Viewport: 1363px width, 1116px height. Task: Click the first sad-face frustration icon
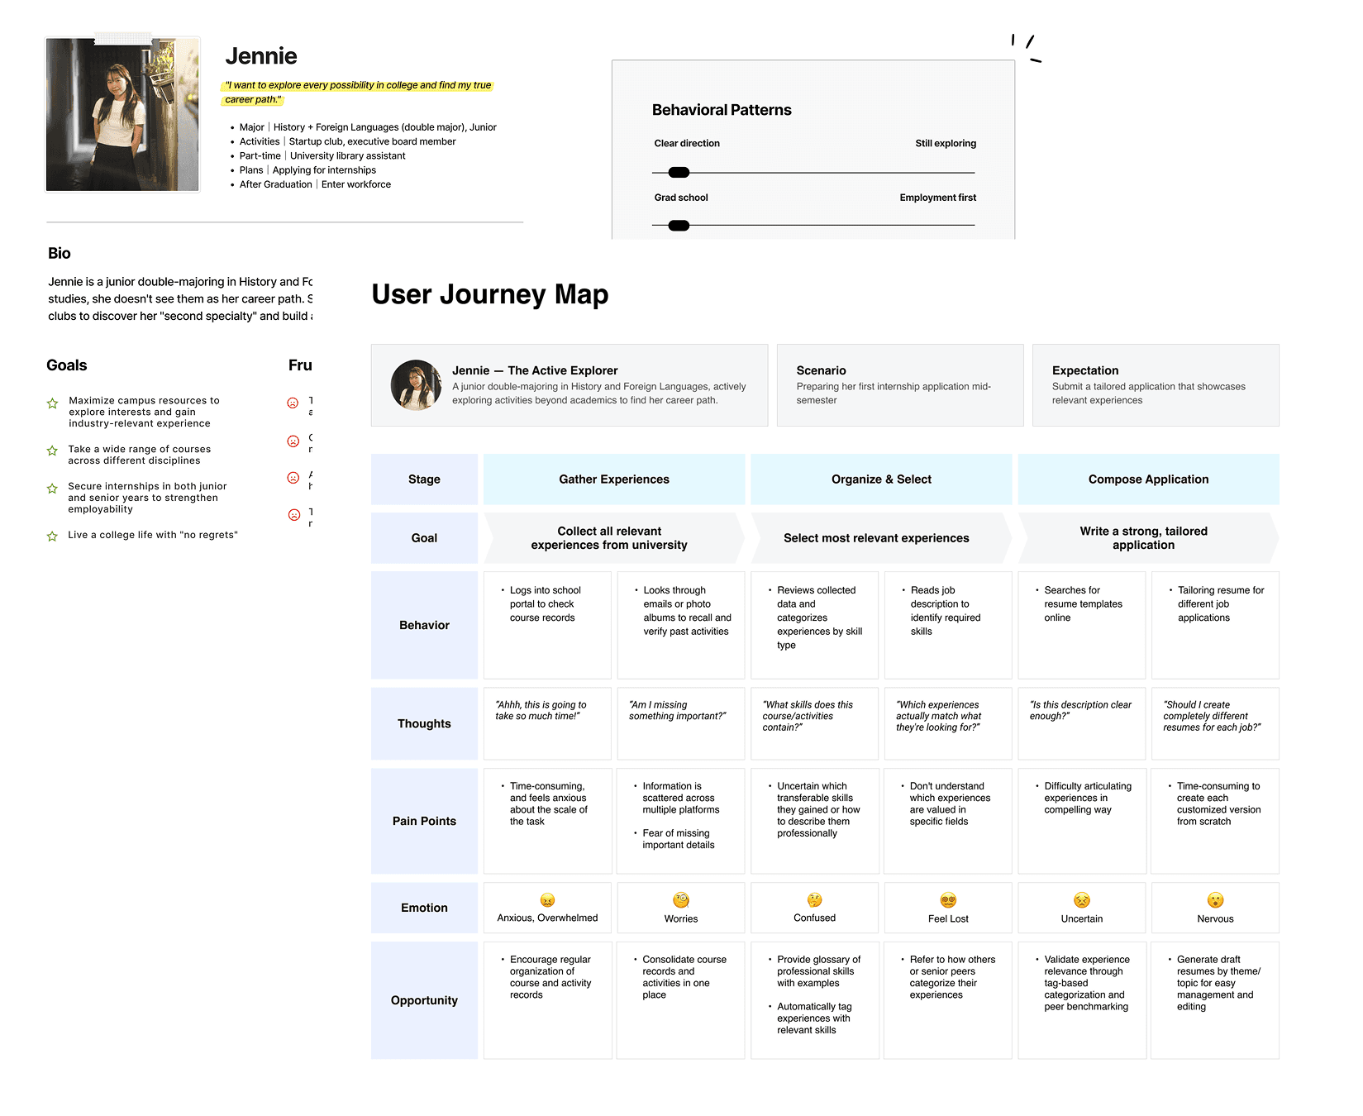point(293,403)
